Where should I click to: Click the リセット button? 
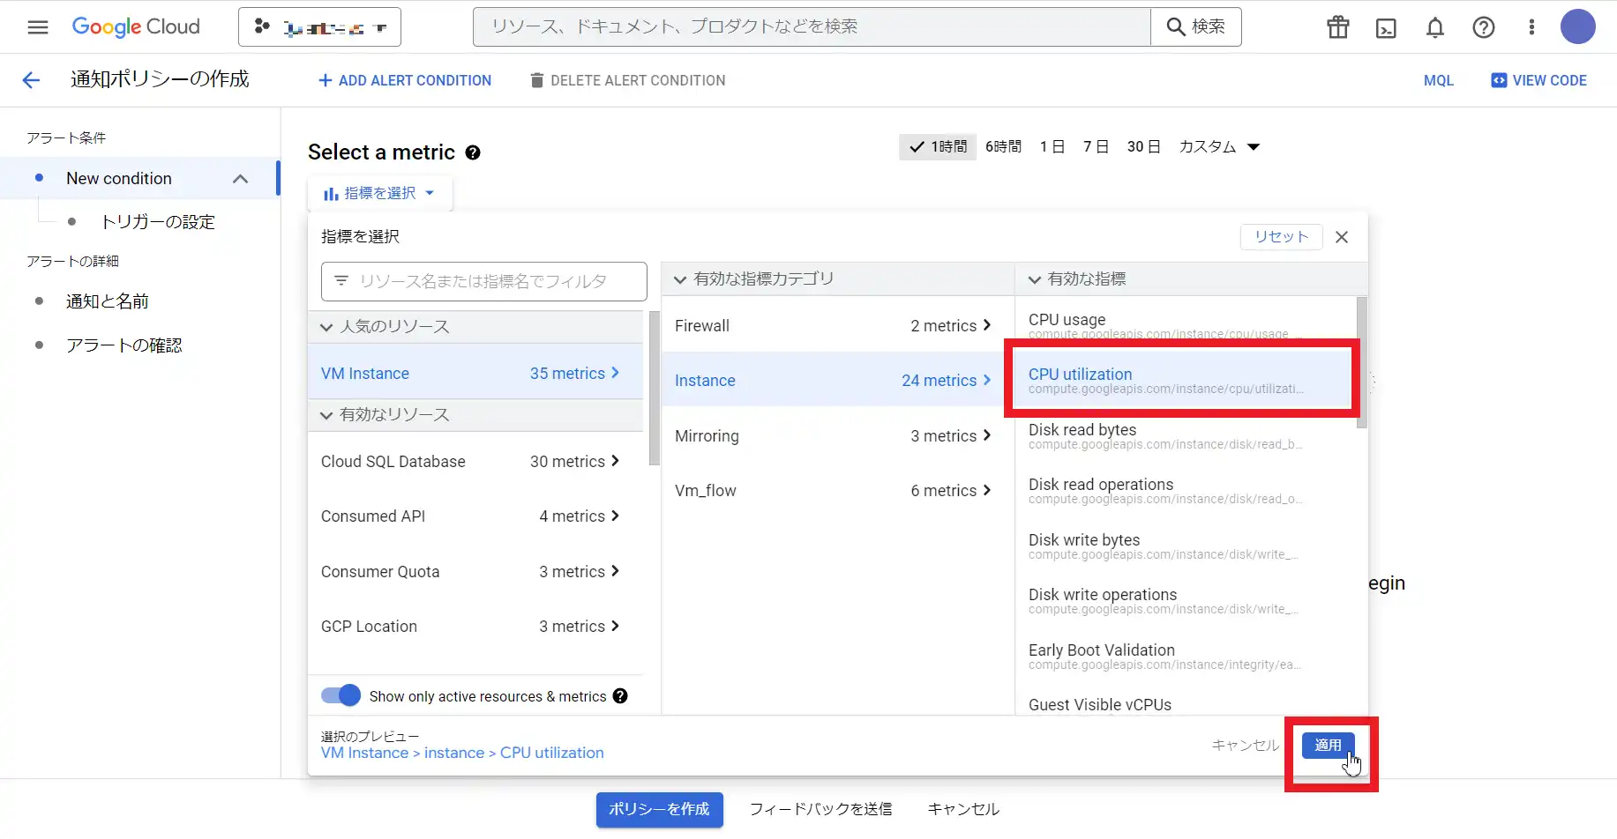[1281, 237]
